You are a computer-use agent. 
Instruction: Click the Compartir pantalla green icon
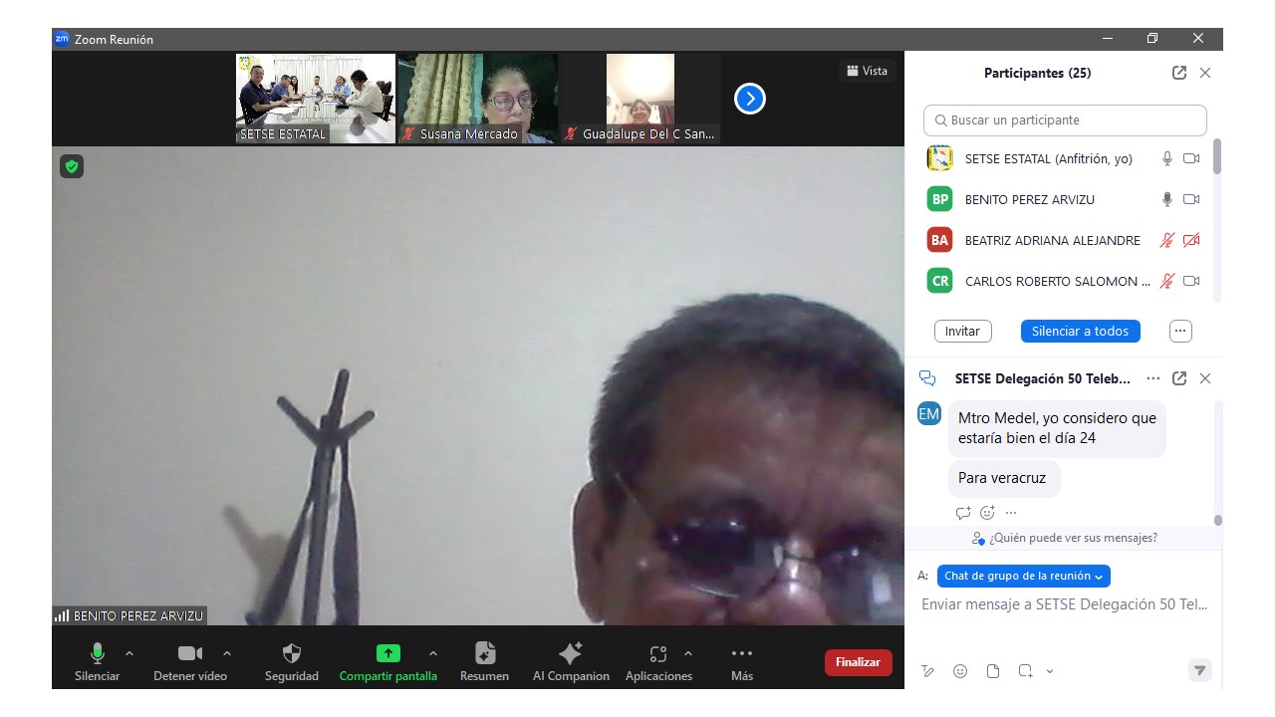point(387,654)
